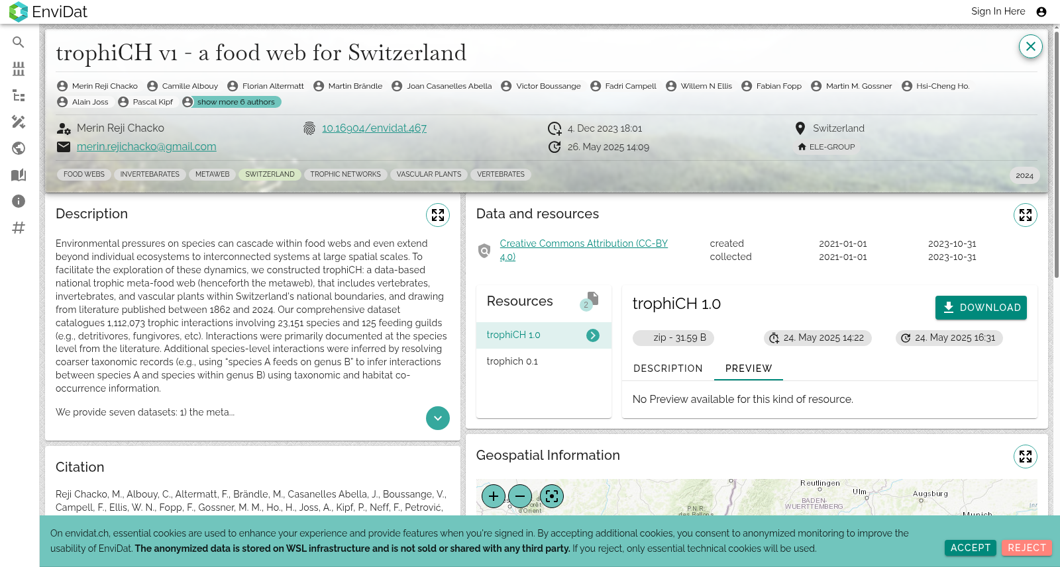Click author Martin Brändle chip
Image resolution: width=1060 pixels, height=567 pixels.
[348, 86]
